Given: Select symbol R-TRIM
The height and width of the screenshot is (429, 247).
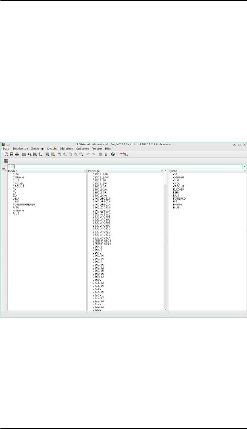Looking at the screenshot, I should coord(177,204).
